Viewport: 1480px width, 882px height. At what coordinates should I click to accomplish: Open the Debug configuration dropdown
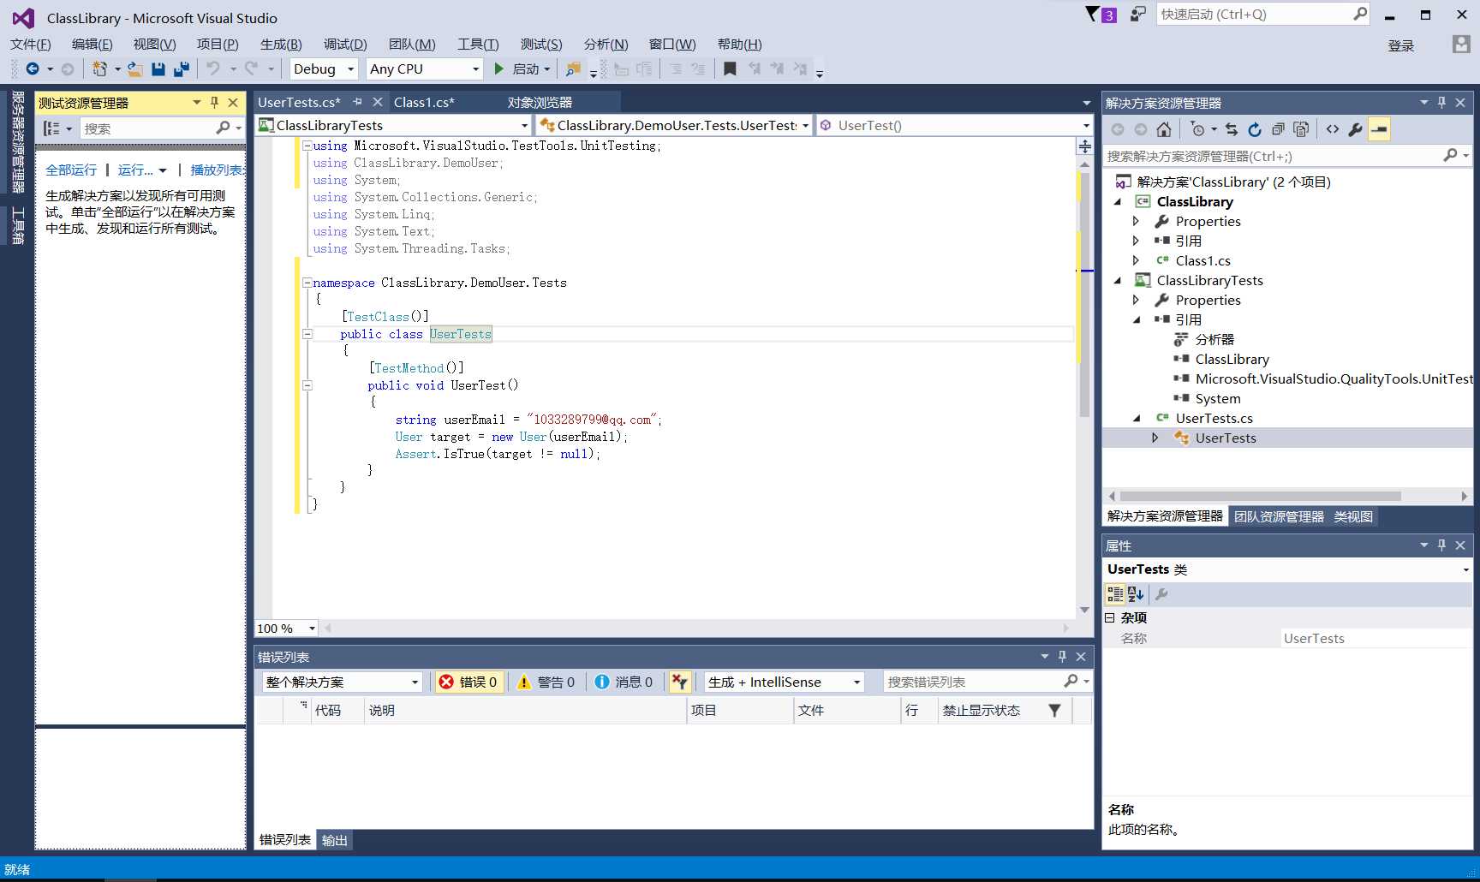(x=323, y=69)
